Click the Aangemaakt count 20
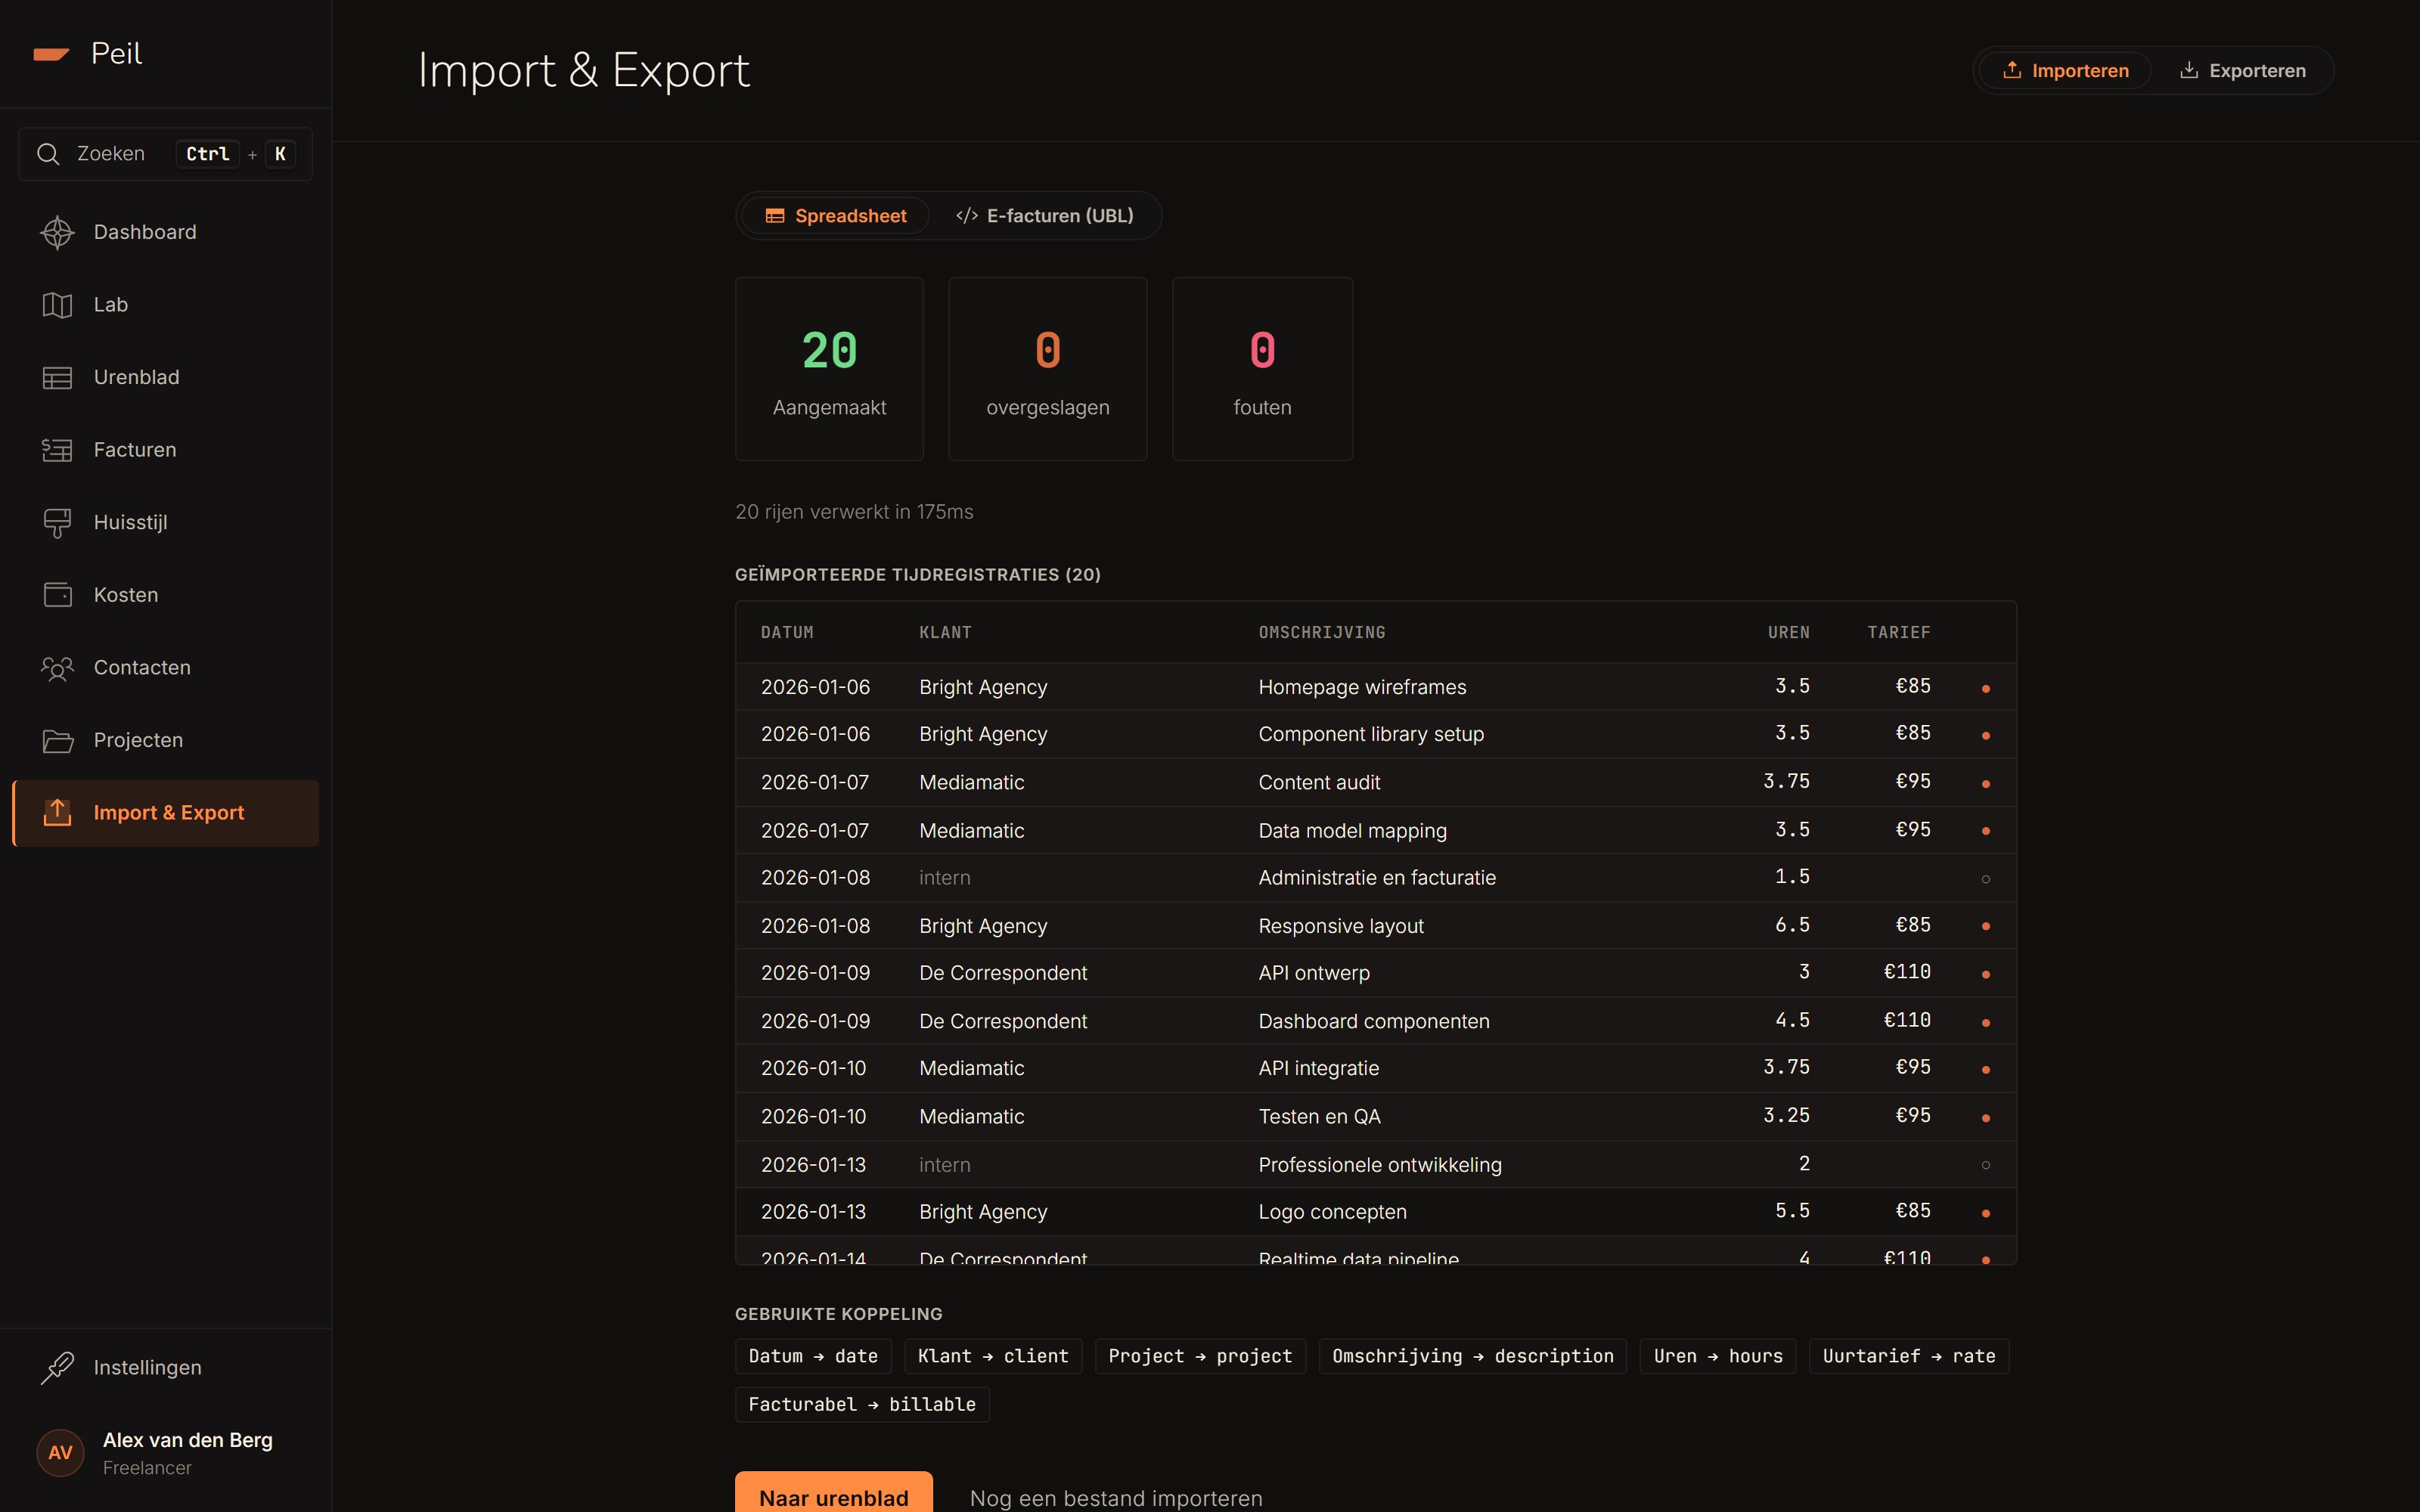 829,351
